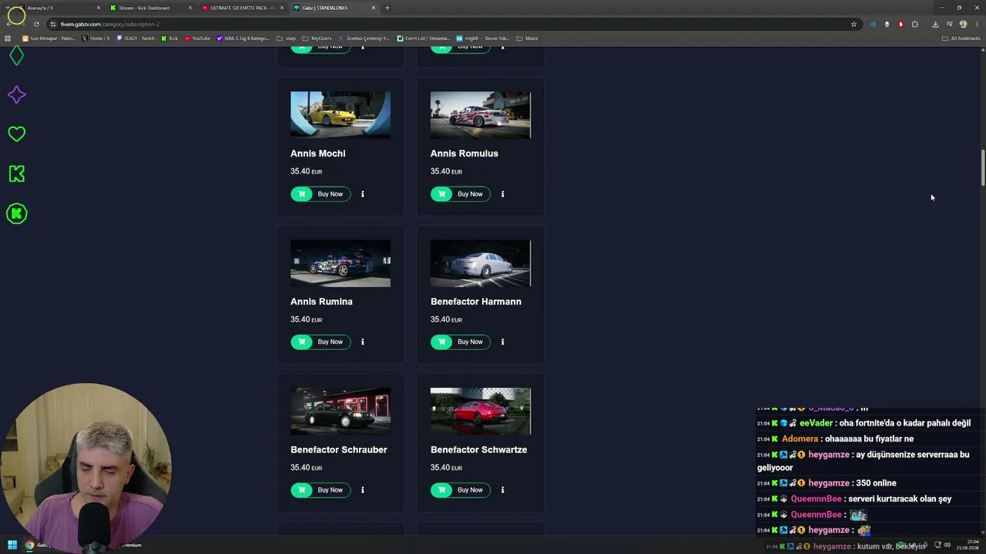Click the round green Kick sidebar icon
The height and width of the screenshot is (554, 986).
(16, 213)
